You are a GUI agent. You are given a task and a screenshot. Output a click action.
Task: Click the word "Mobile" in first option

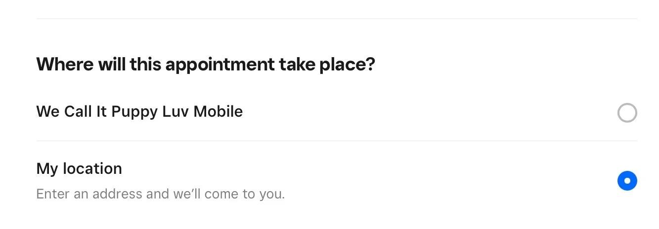click(x=218, y=112)
